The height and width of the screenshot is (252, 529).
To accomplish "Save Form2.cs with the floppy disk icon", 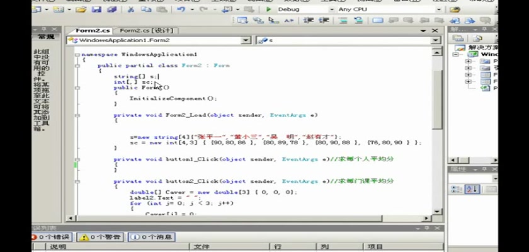I will coord(96,9).
